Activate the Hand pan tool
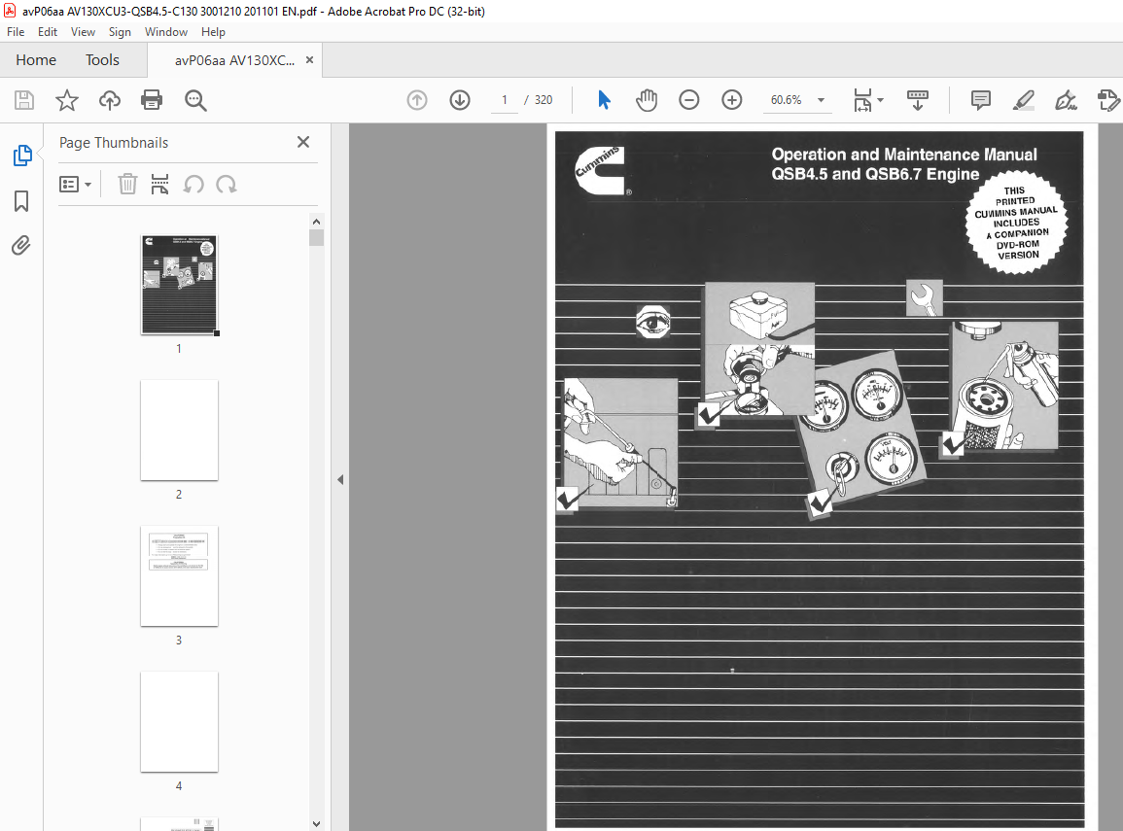 click(646, 100)
